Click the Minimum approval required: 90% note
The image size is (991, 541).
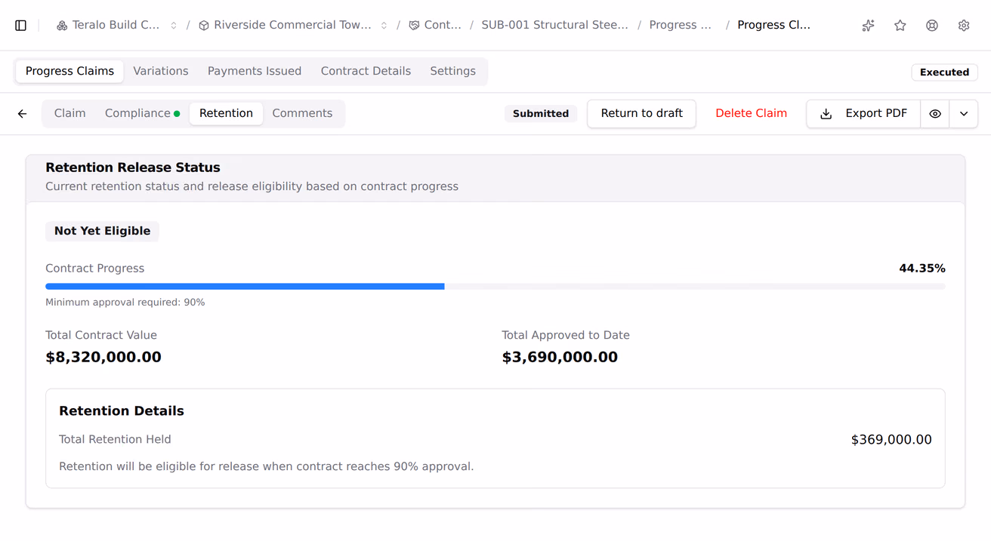pyautogui.click(x=125, y=303)
